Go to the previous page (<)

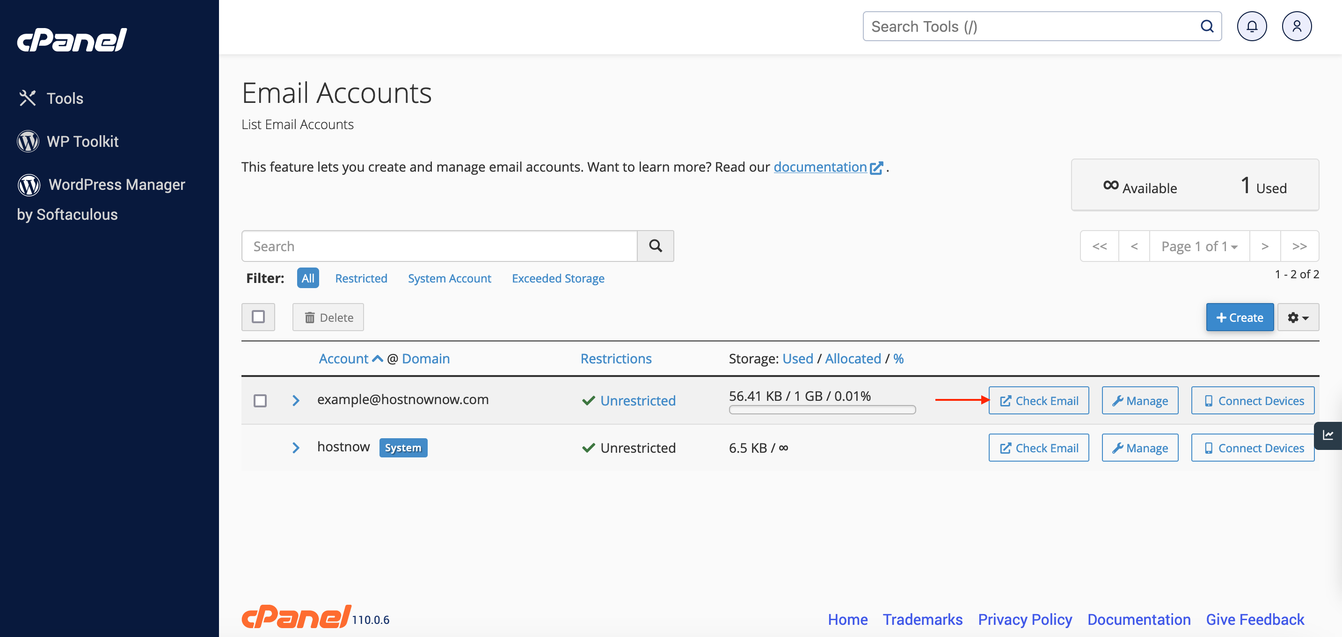point(1134,246)
